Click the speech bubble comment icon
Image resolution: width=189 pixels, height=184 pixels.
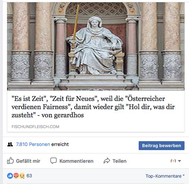(x=53, y=161)
